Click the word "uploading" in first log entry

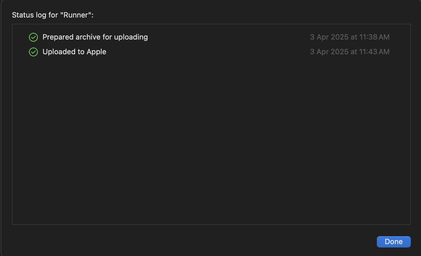pos(131,37)
